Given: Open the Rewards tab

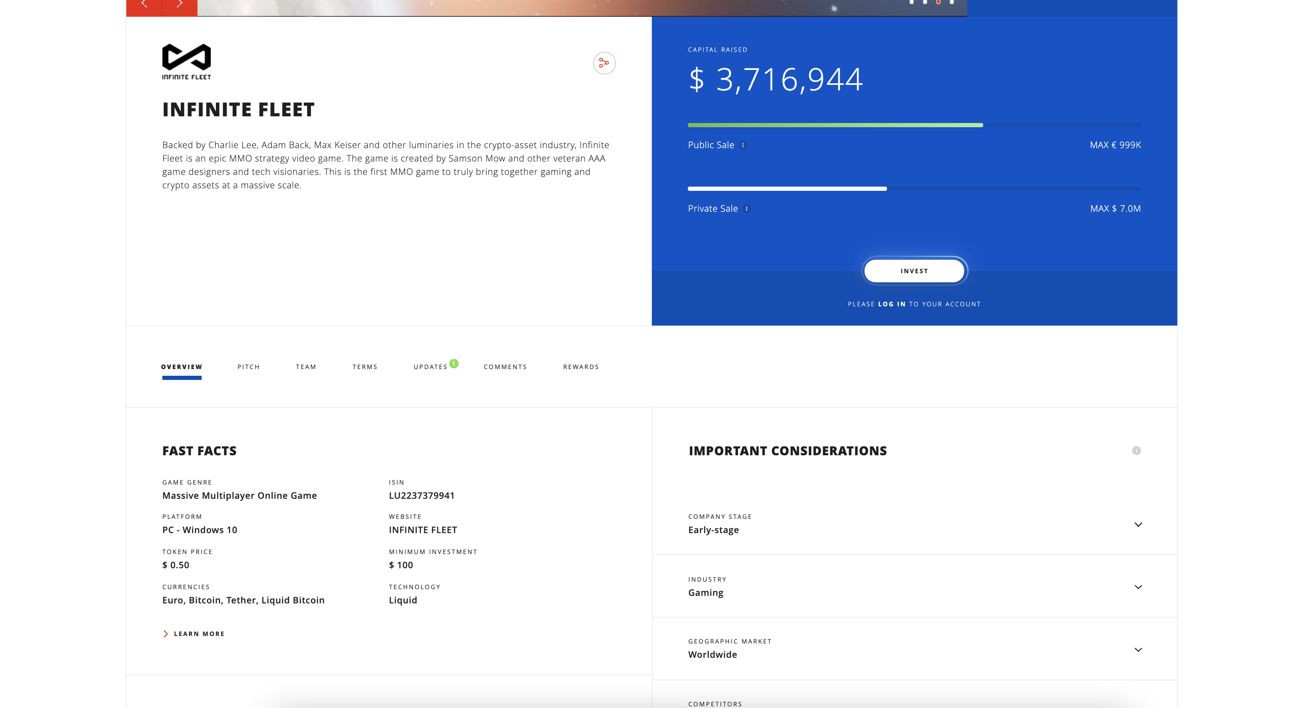Looking at the screenshot, I should pos(581,367).
